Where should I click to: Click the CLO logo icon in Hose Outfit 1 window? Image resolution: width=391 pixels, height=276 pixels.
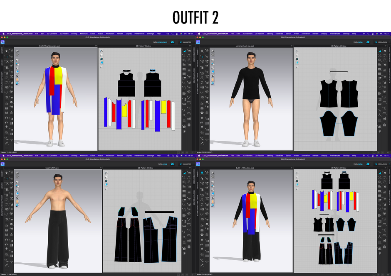point(2,164)
